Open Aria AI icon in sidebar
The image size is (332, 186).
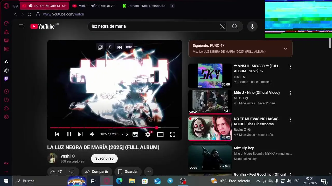[x=6, y=62]
